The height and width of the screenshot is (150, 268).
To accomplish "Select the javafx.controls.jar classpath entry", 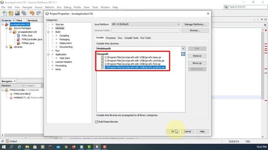I will point(134,61).
